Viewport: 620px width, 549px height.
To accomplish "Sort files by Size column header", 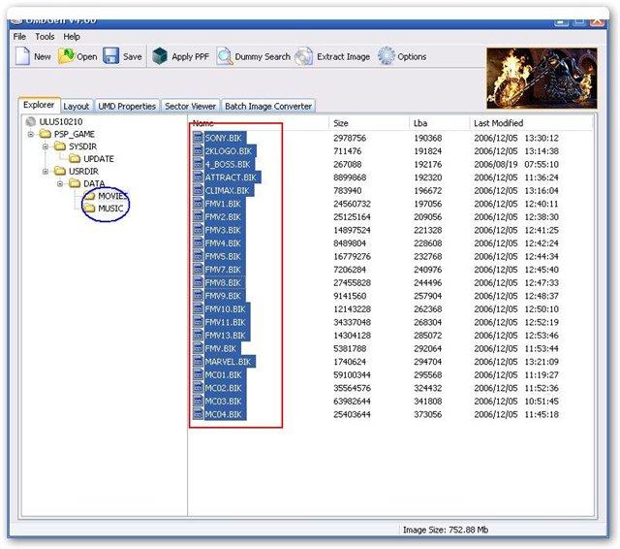I will pos(341,123).
